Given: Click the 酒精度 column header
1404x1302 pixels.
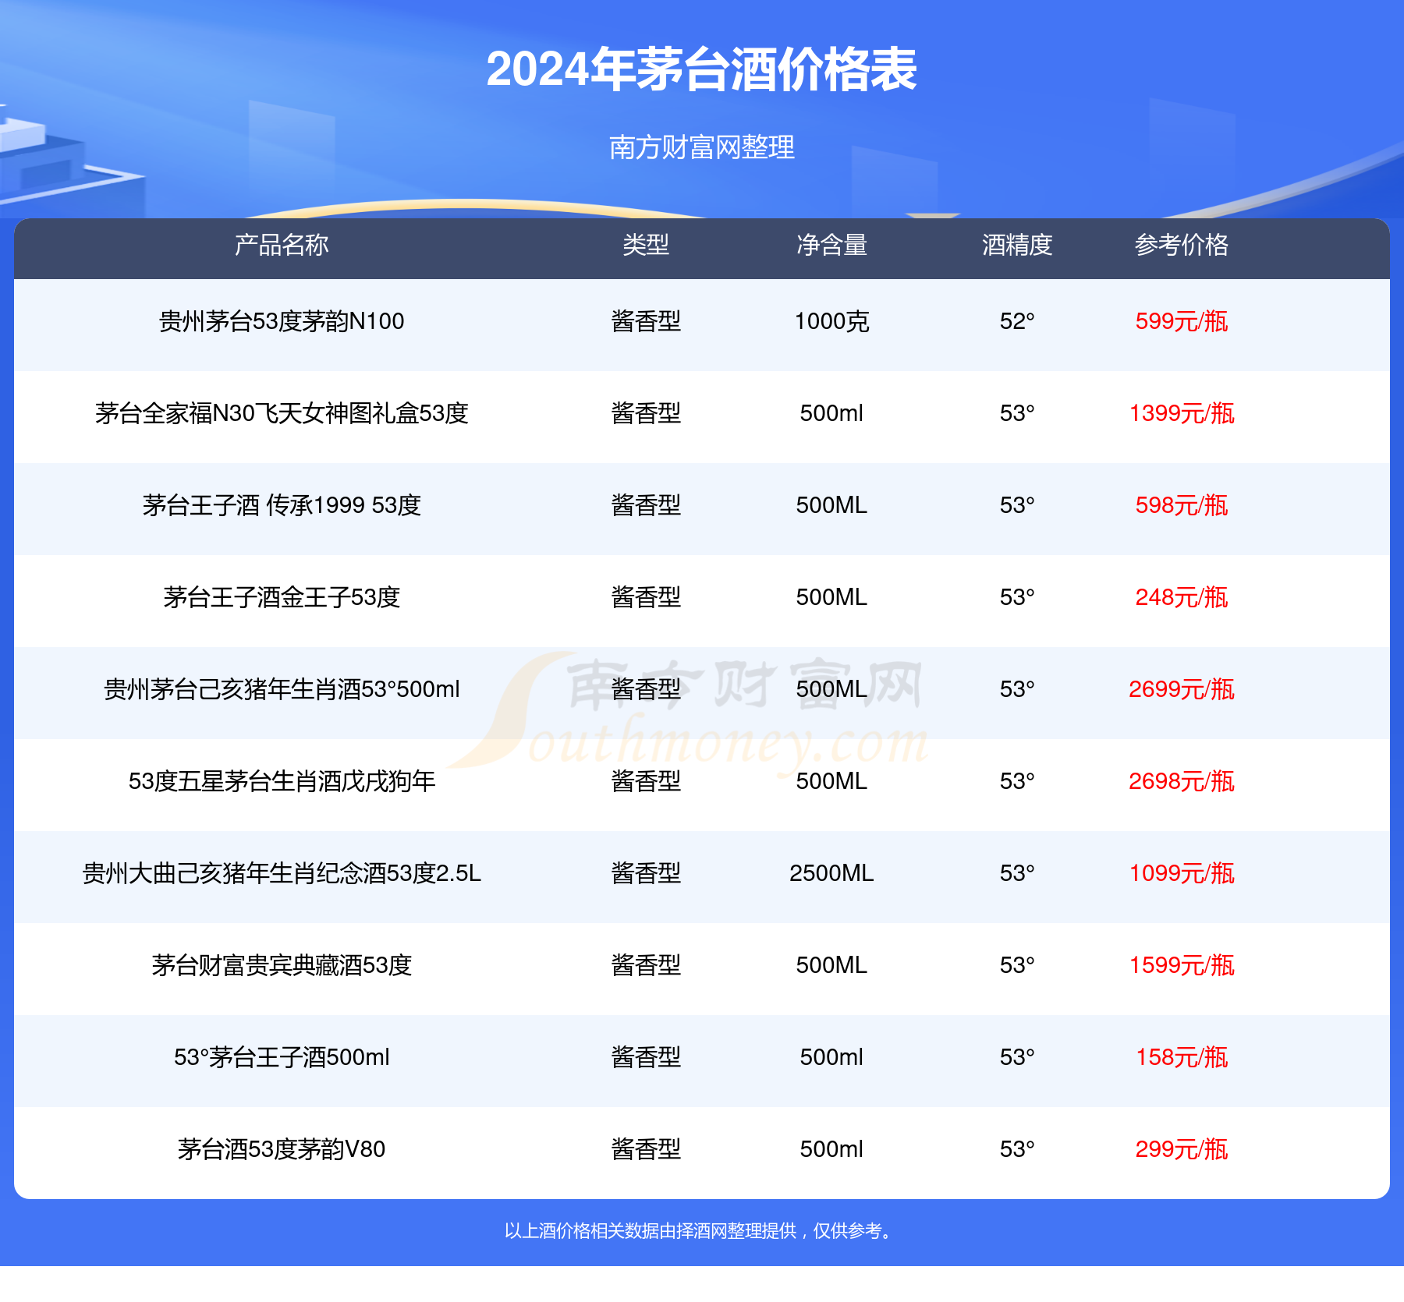Looking at the screenshot, I should tap(1017, 245).
